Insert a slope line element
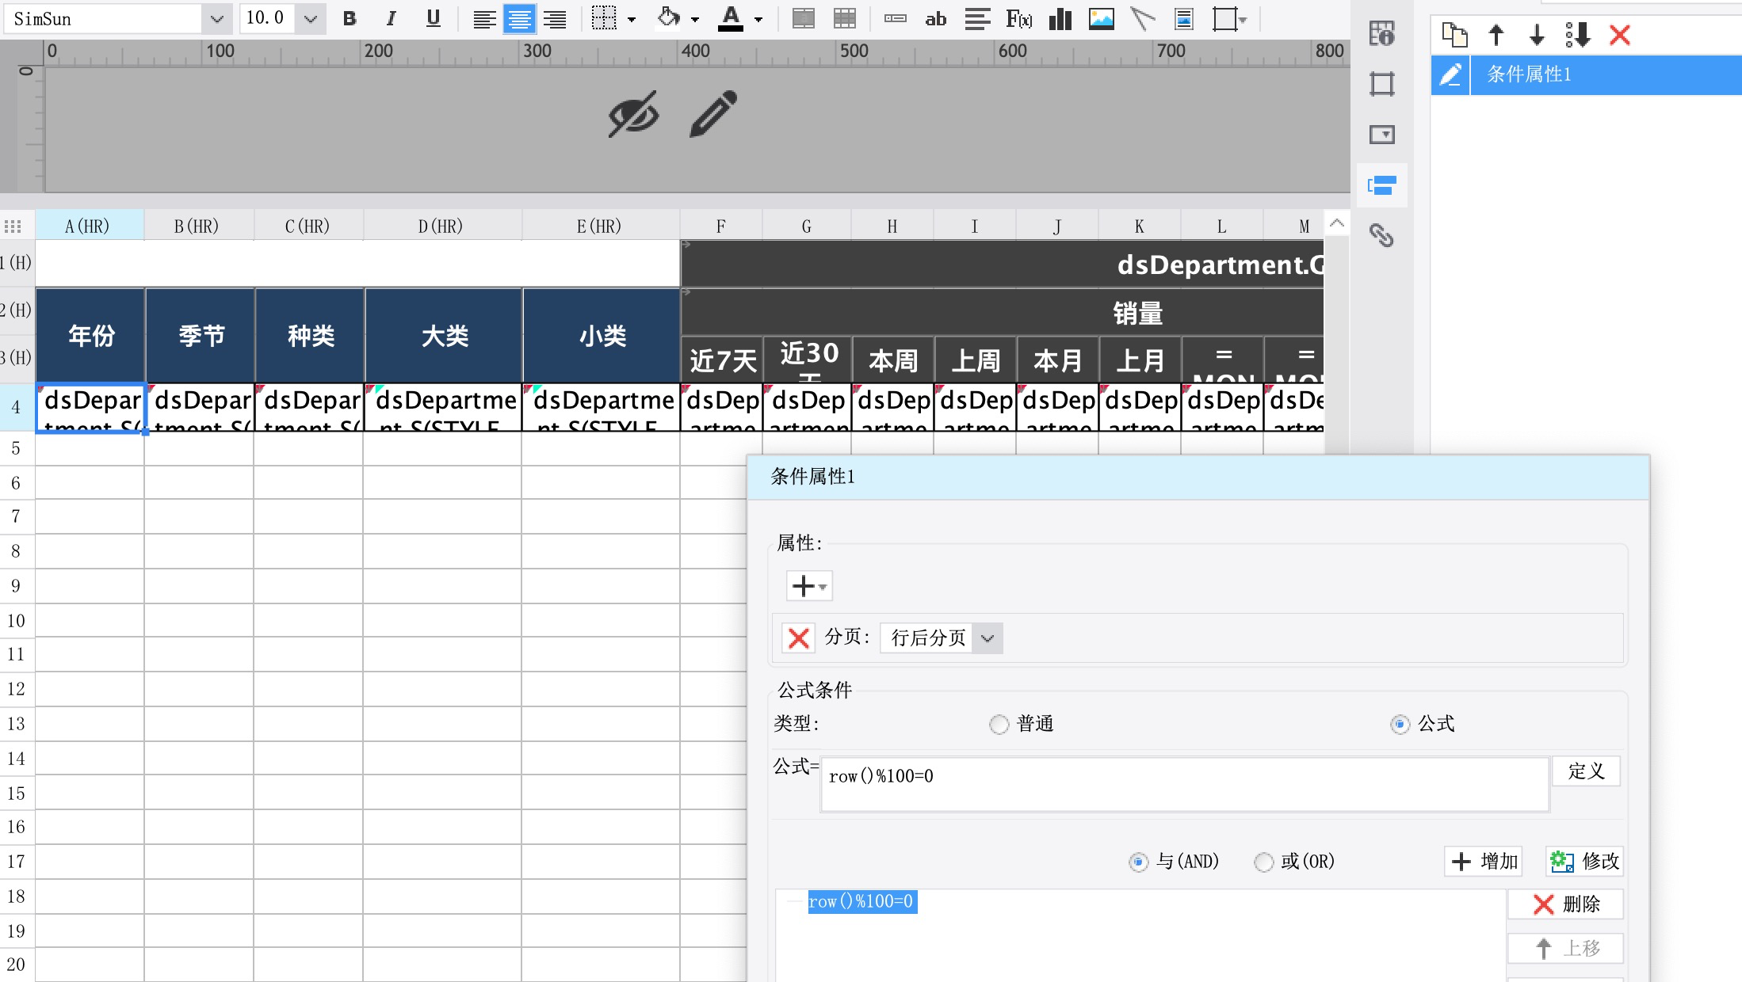The height and width of the screenshot is (982, 1742). tap(1142, 18)
